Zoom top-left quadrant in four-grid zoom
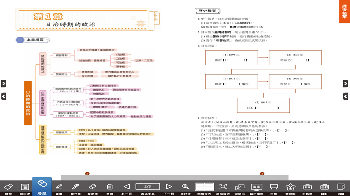This screenshot has width=350, height=196. point(199,185)
